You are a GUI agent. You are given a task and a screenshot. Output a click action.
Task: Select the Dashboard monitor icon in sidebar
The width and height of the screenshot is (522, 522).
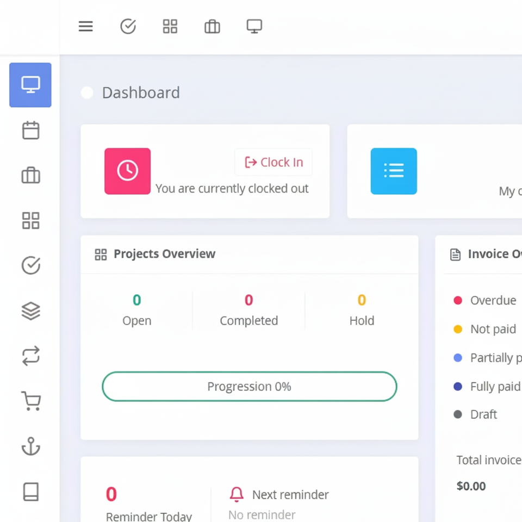[x=30, y=85]
